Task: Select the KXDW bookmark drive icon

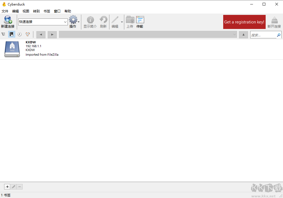Action: click(x=12, y=49)
